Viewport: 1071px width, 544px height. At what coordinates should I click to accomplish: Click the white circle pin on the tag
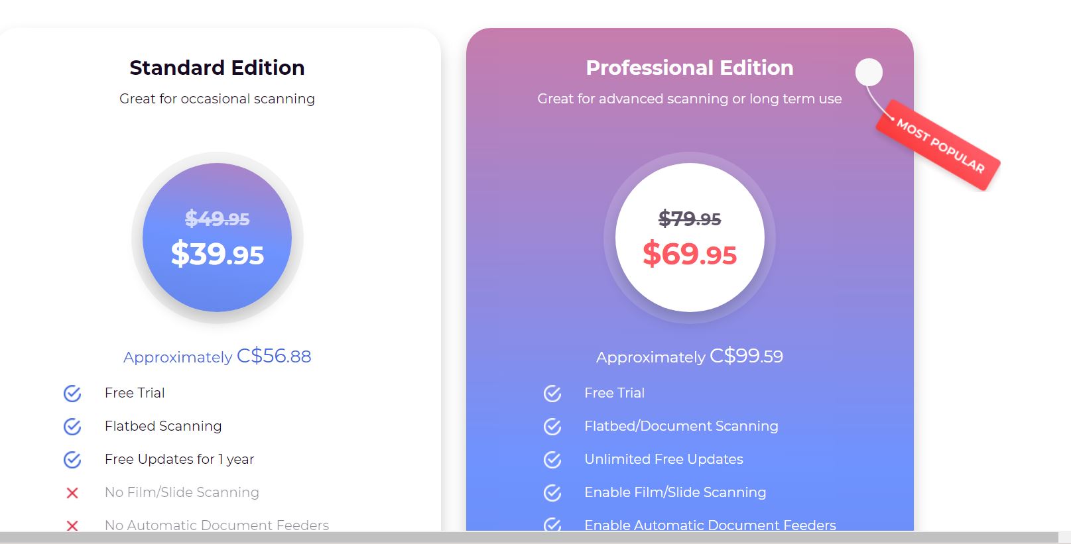click(x=869, y=72)
